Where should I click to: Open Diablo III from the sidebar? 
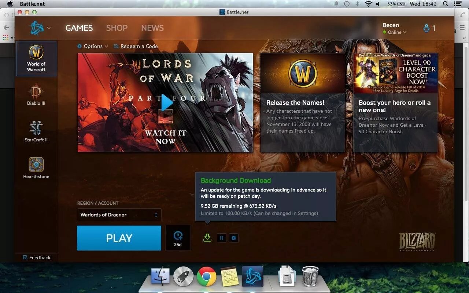coord(36,94)
